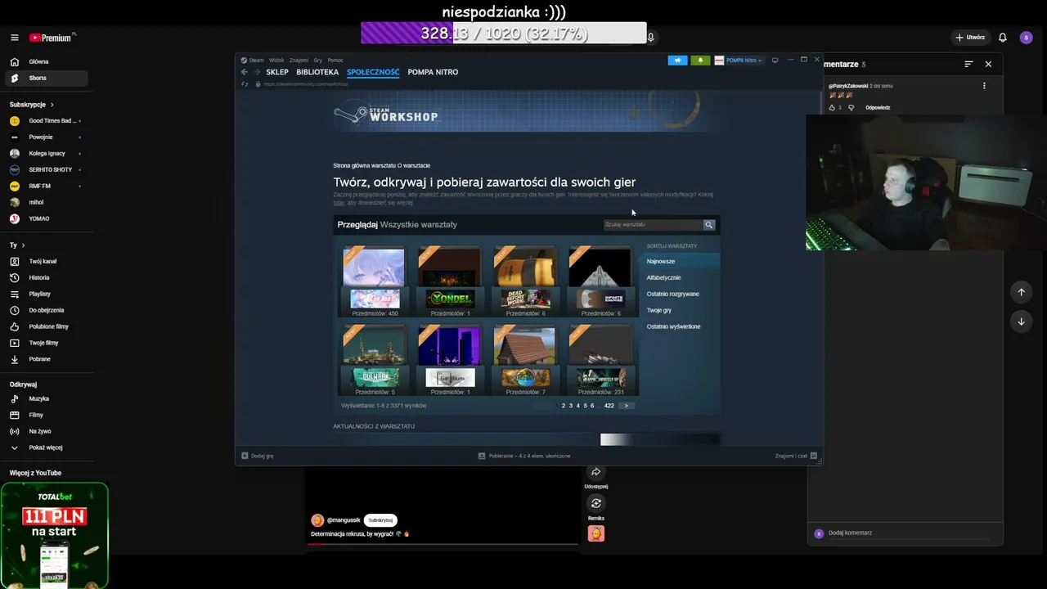Open the Dead Before Work workshop tile
This screenshot has width=1047, height=589.
tap(525, 281)
